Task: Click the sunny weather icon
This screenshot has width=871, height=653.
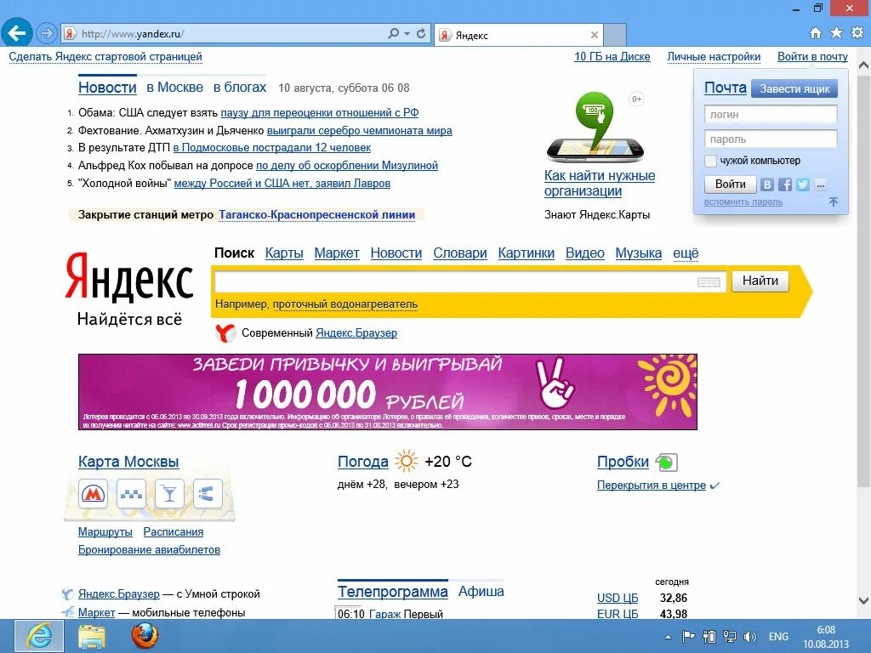Action: pyautogui.click(x=406, y=462)
